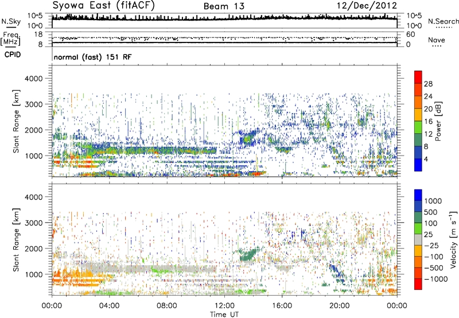
Task: Click the "Nave" legend label
Action: (437, 40)
